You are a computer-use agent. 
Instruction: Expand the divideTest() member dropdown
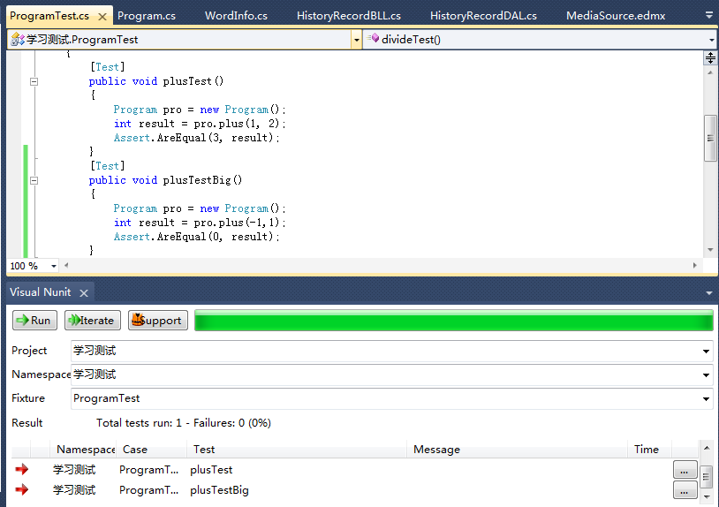711,40
